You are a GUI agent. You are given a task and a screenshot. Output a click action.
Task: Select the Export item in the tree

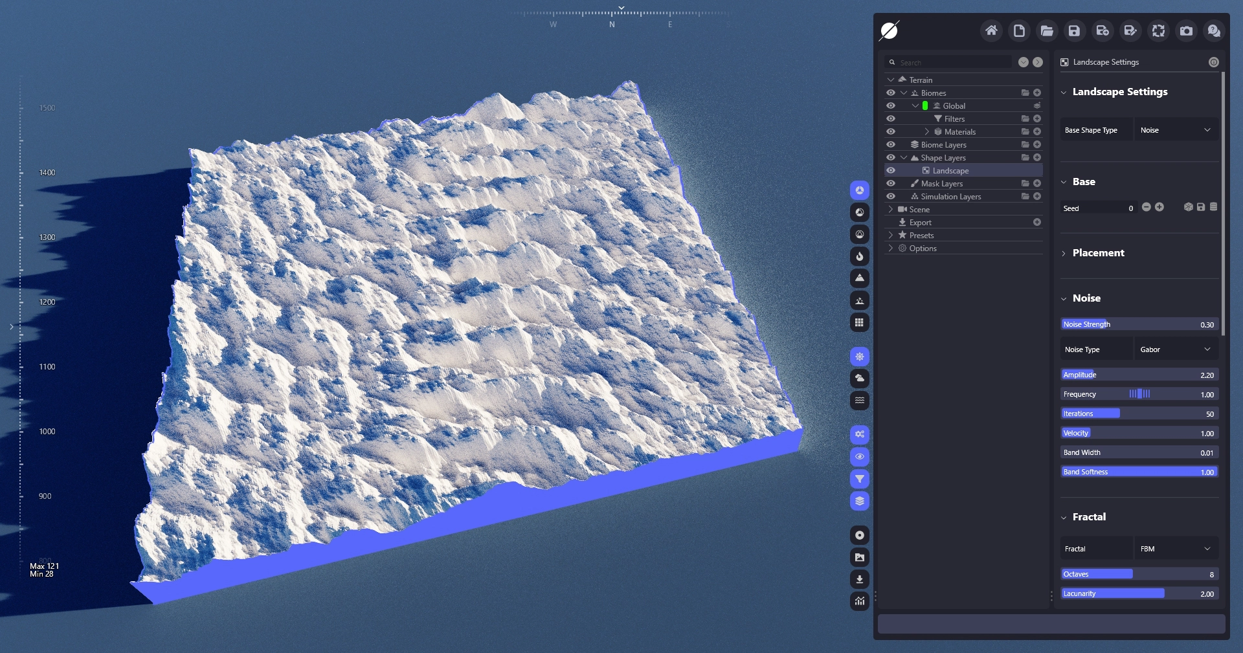click(920, 223)
